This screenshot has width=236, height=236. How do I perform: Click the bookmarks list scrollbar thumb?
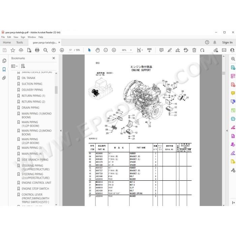click(x=56, y=90)
